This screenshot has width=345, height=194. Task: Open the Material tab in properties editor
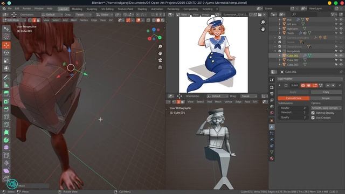pos(272,158)
